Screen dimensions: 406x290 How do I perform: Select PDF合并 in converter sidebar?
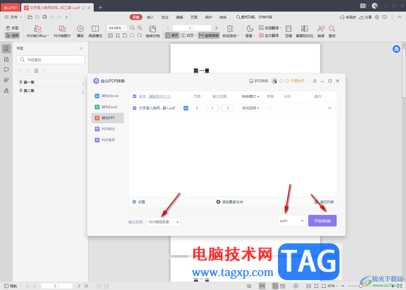108,140
